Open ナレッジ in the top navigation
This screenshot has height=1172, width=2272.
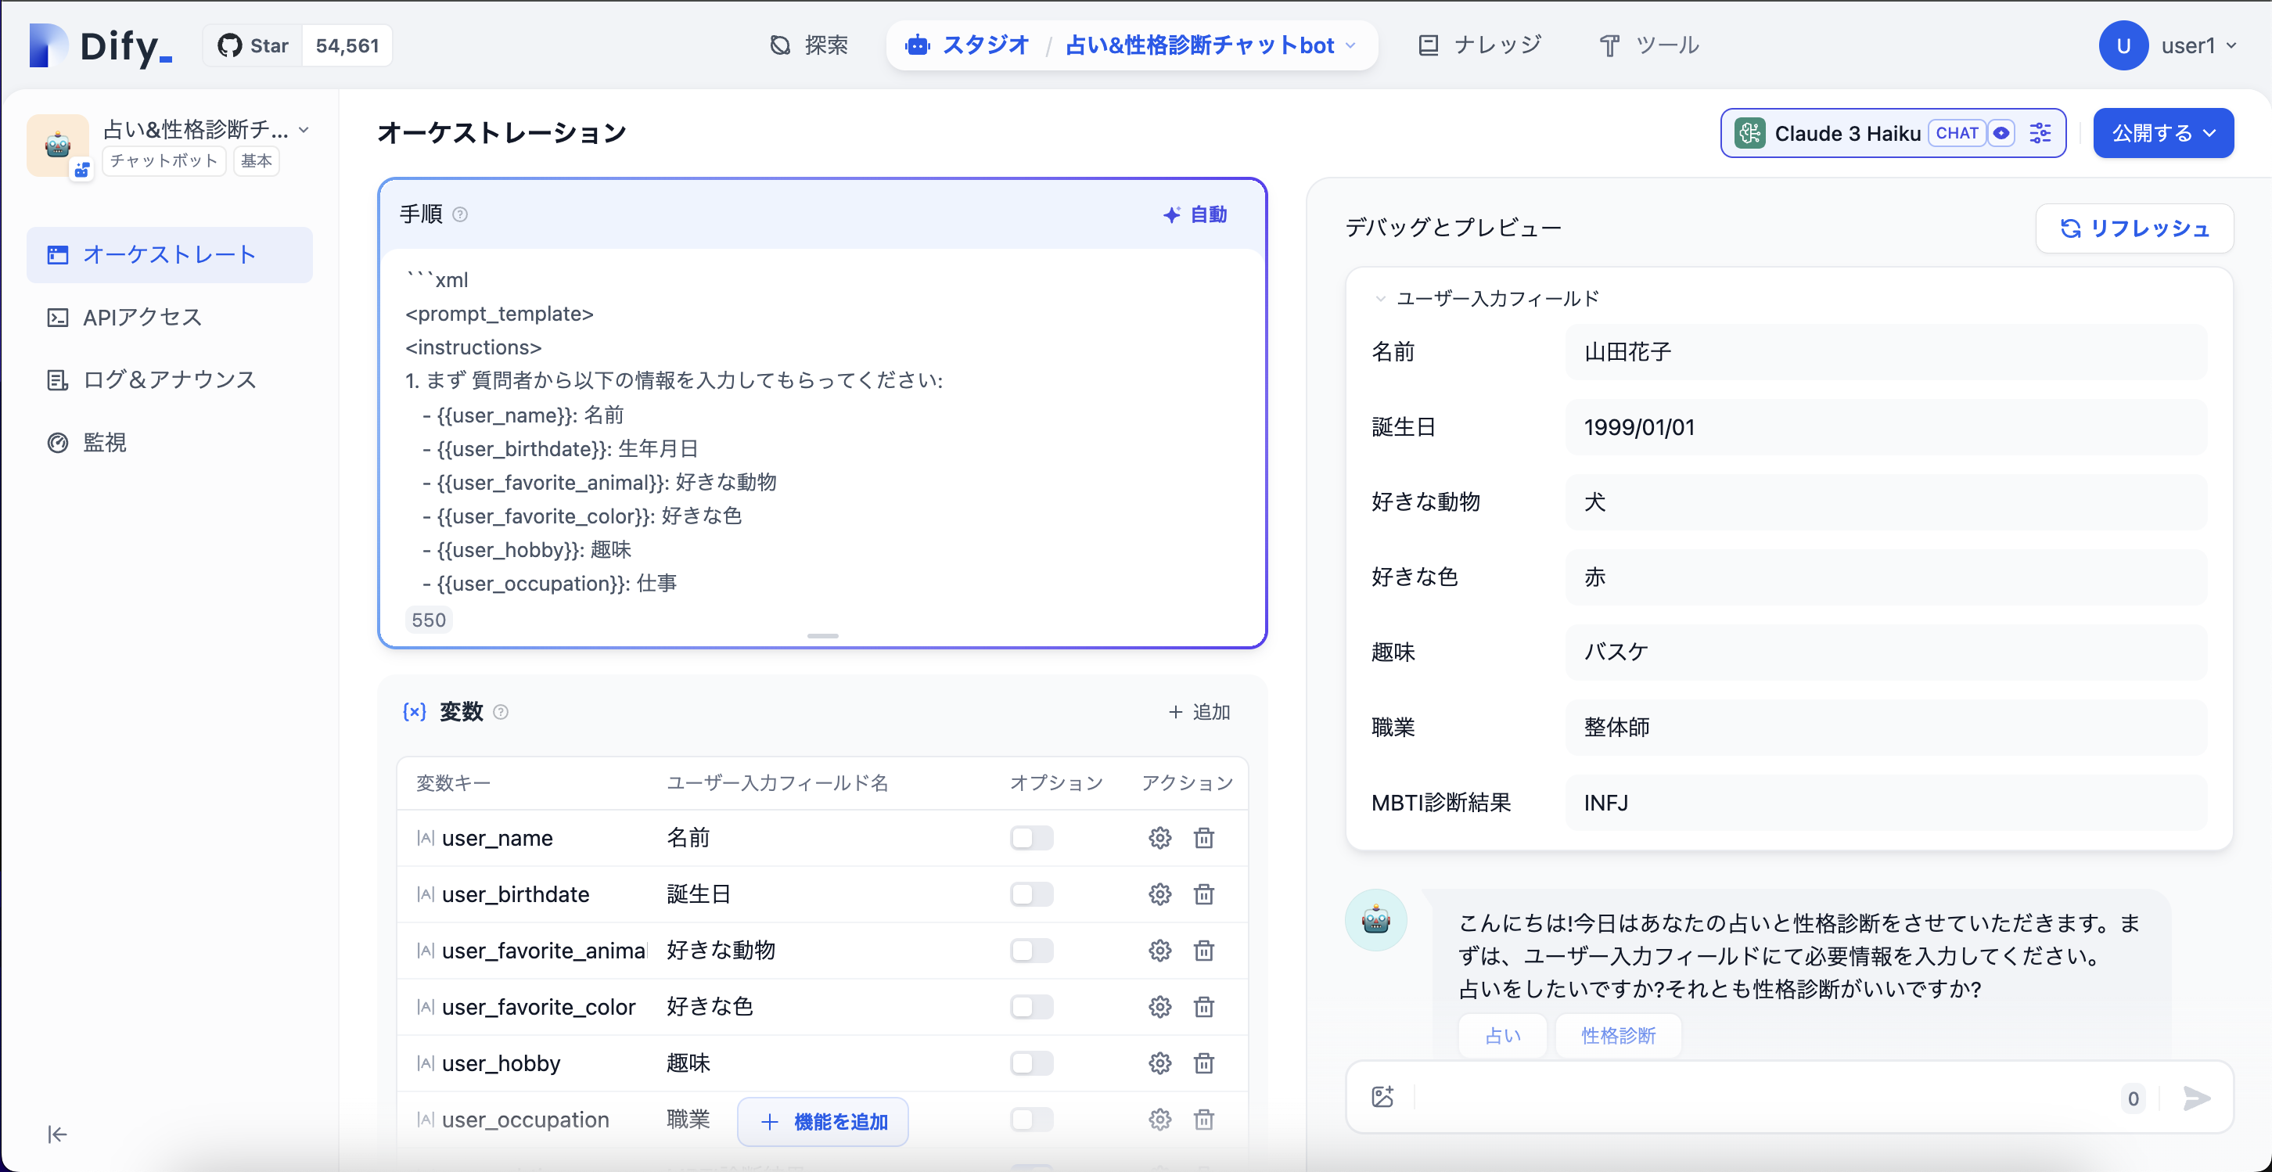coord(1497,44)
